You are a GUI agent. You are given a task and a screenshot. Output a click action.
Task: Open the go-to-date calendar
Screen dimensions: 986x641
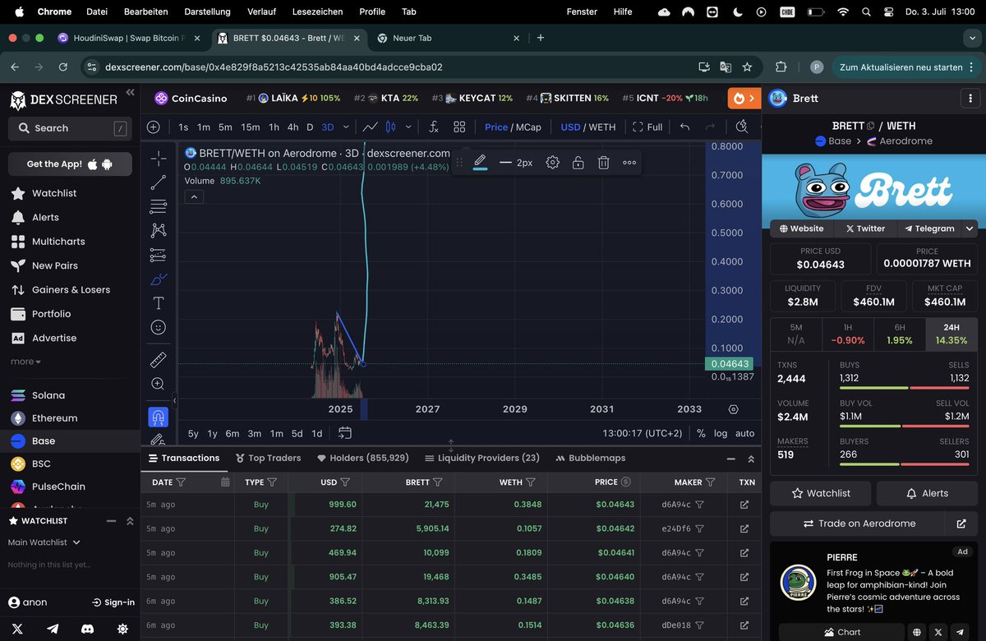click(345, 433)
